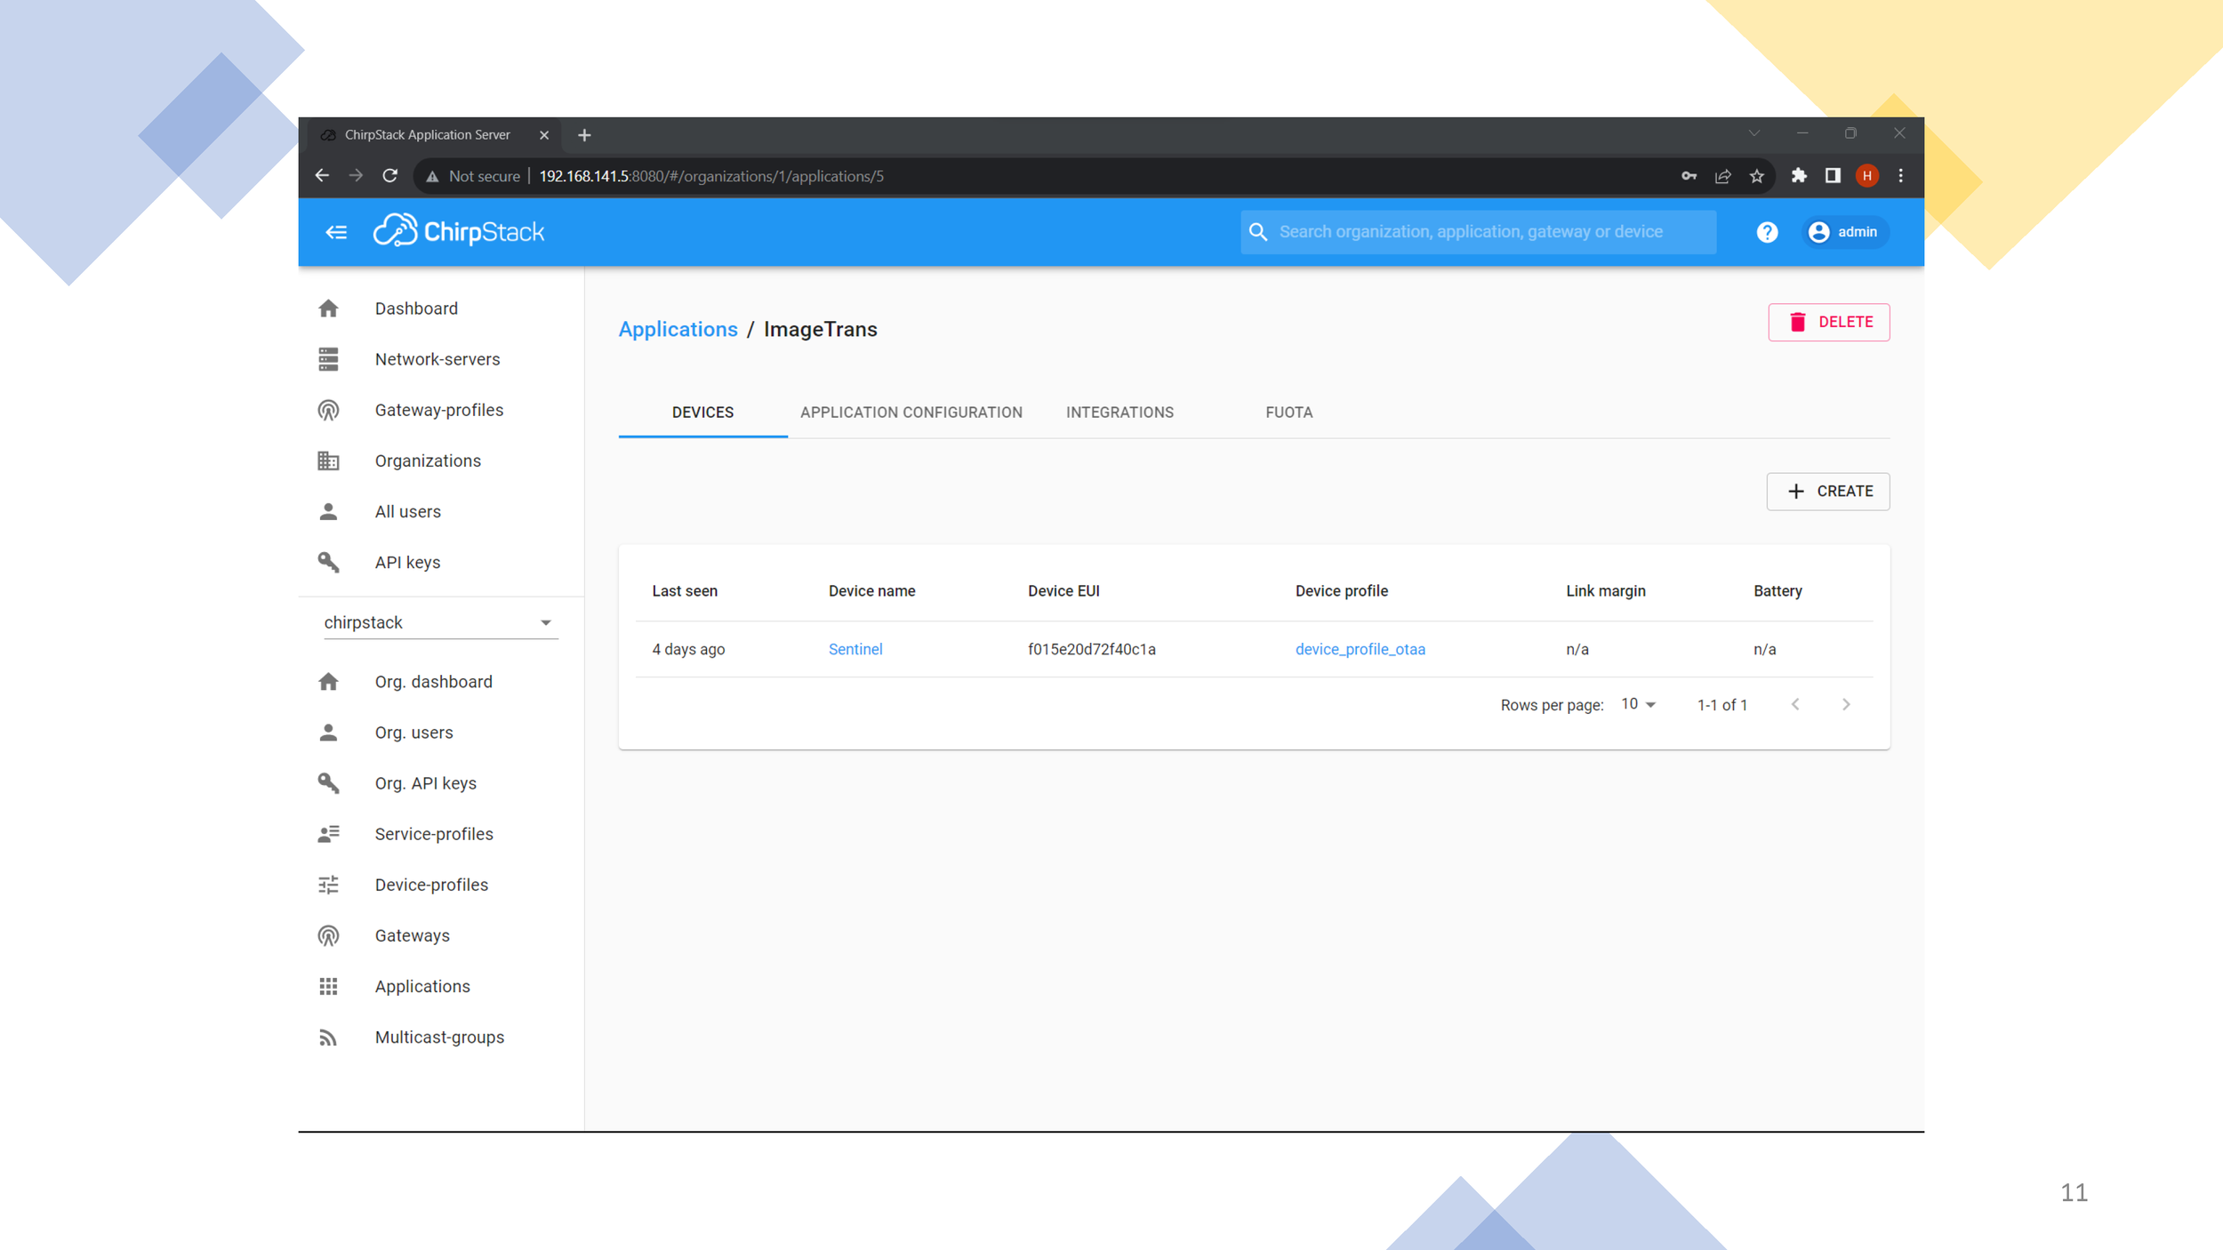Switch to the FUOTA tab
Image resolution: width=2223 pixels, height=1250 pixels.
click(x=1288, y=413)
